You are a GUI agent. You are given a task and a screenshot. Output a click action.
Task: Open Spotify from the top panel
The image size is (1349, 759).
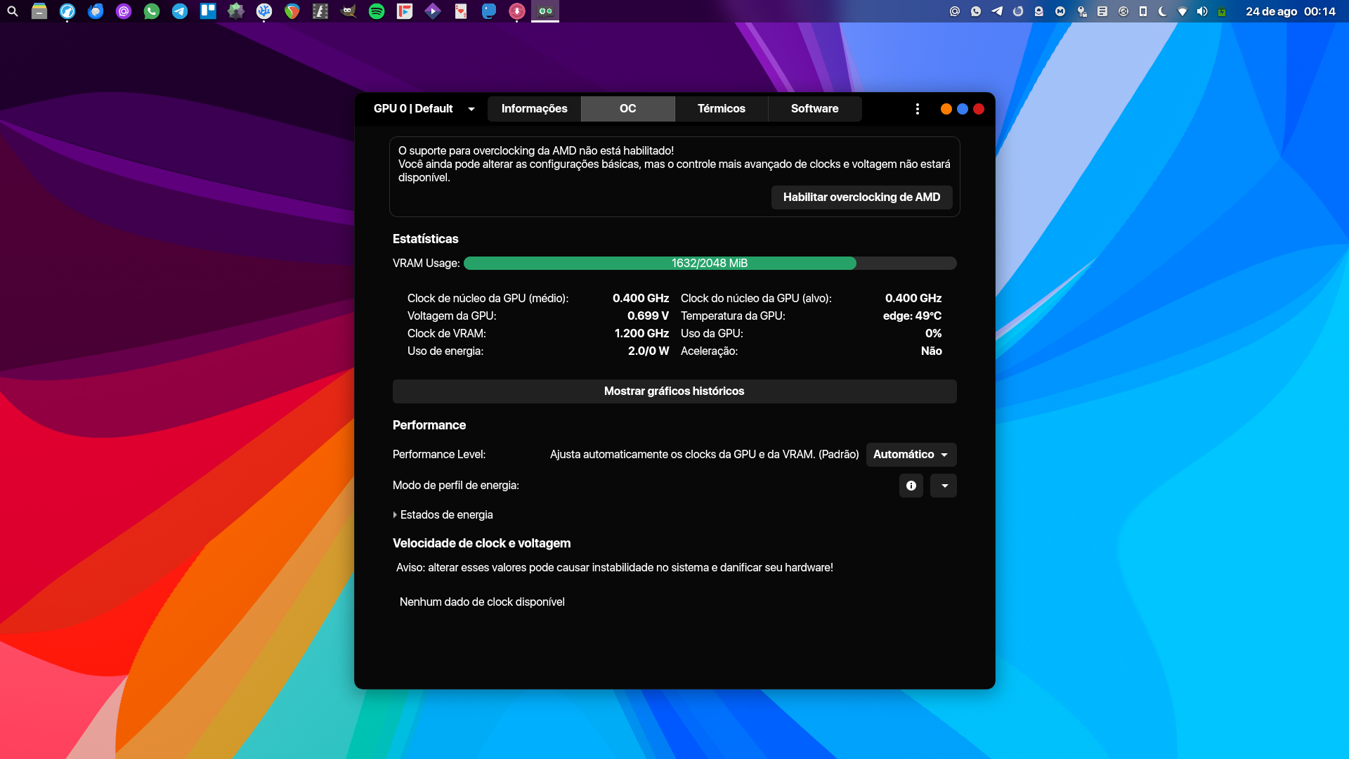(x=377, y=11)
